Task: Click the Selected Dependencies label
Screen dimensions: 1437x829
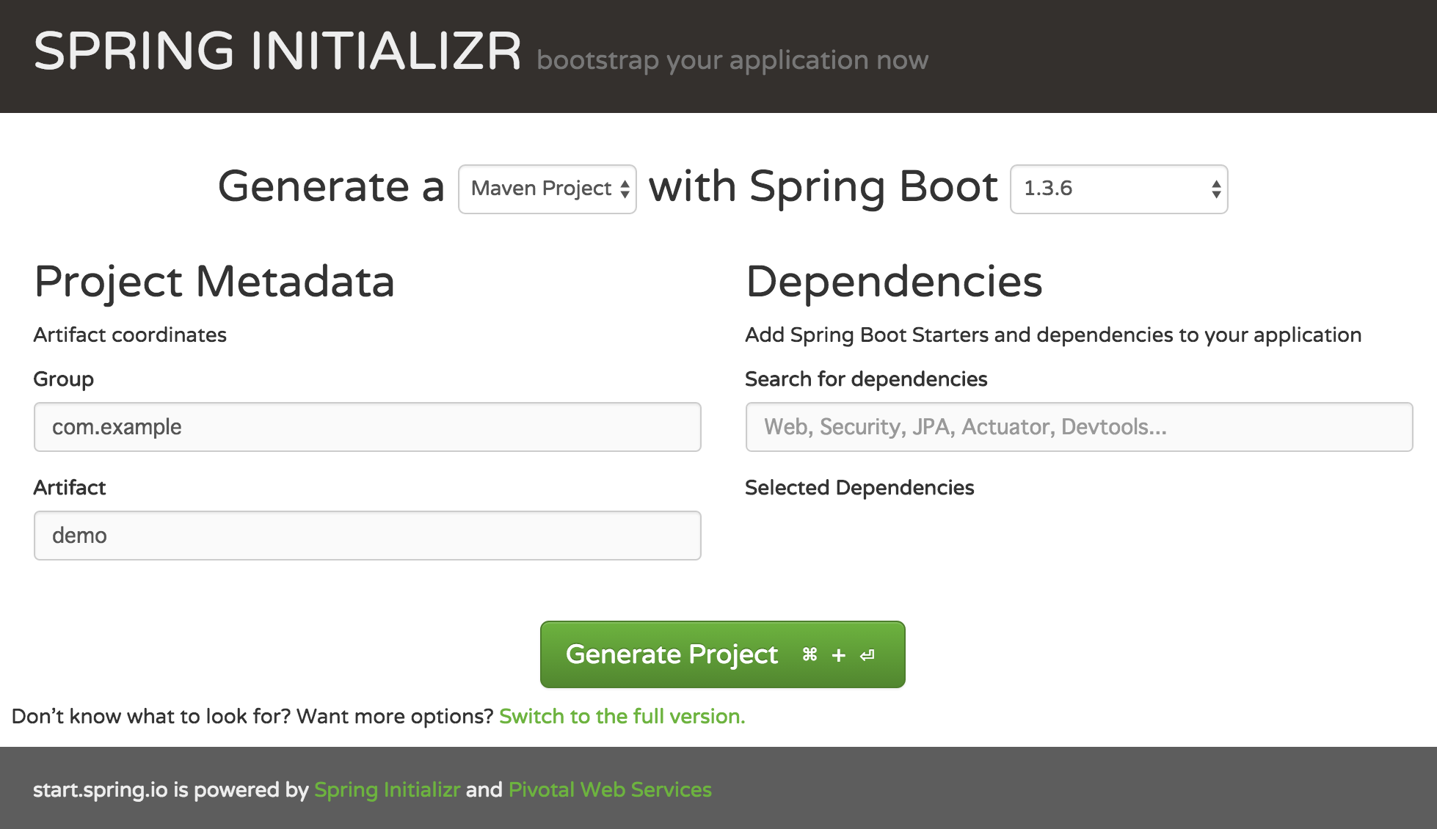Action: [859, 488]
